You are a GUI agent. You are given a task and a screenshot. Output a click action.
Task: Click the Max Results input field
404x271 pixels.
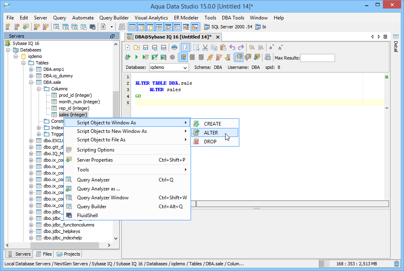(318, 58)
